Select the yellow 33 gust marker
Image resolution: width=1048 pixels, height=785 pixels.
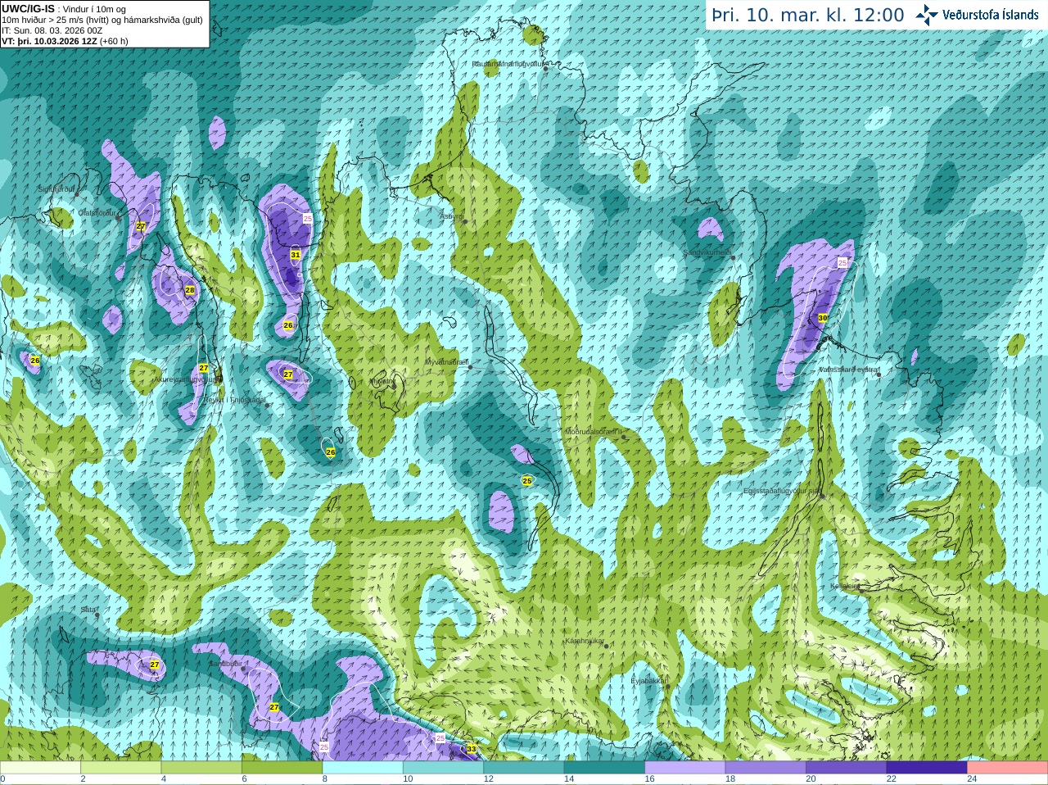click(x=471, y=749)
